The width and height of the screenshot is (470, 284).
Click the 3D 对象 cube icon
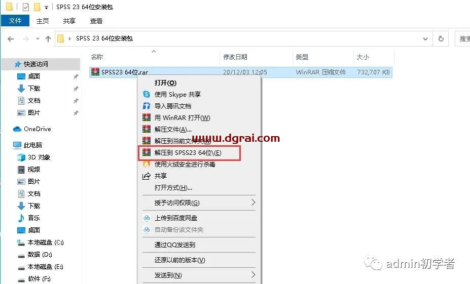coord(21,157)
